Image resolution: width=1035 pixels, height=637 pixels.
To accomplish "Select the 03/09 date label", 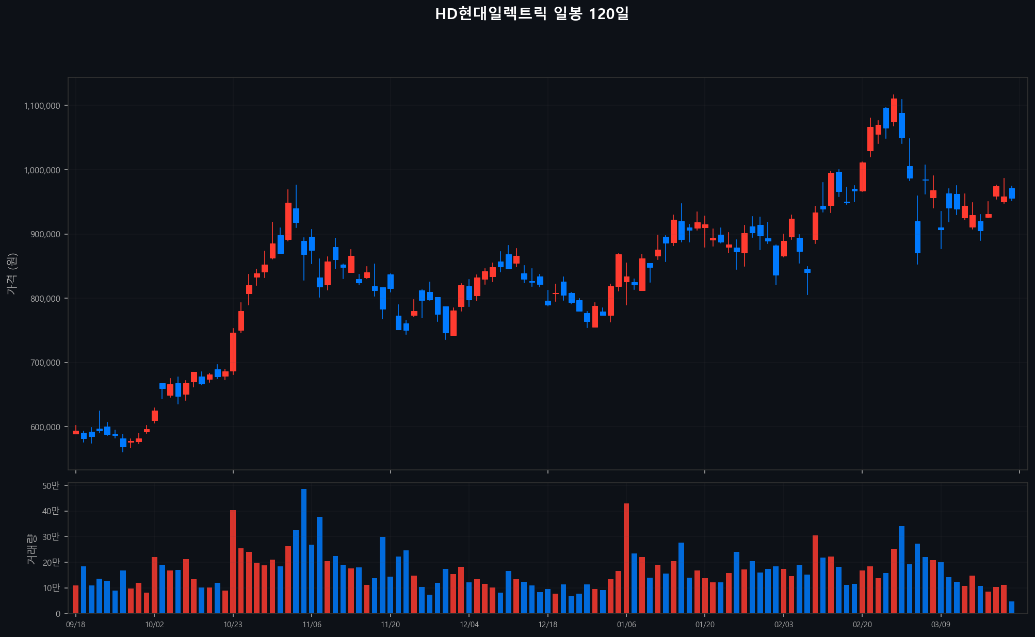I will tap(941, 625).
